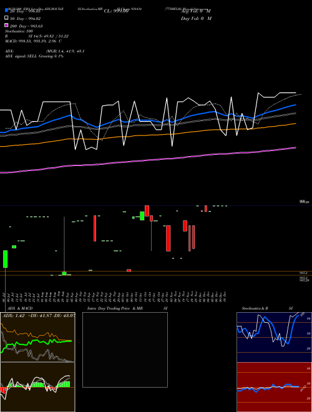Click the 'Intra Day Trading Price & MR SI' title
The height and width of the screenshot is (412, 312).
[x=127, y=308]
